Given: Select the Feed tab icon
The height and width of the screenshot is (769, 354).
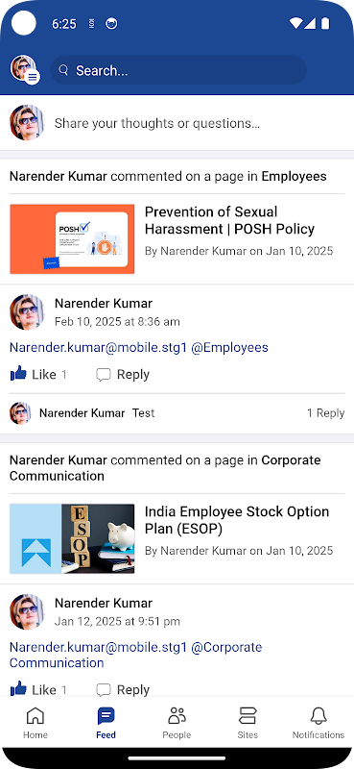Looking at the screenshot, I should pos(106,716).
